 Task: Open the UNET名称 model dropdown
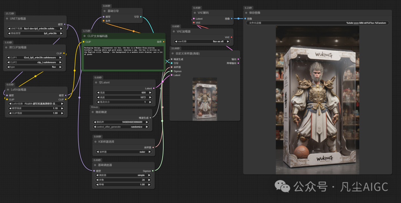(x=35, y=29)
